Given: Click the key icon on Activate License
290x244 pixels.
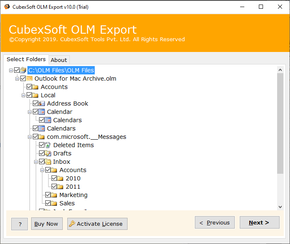Looking at the screenshot, I should (72, 224).
